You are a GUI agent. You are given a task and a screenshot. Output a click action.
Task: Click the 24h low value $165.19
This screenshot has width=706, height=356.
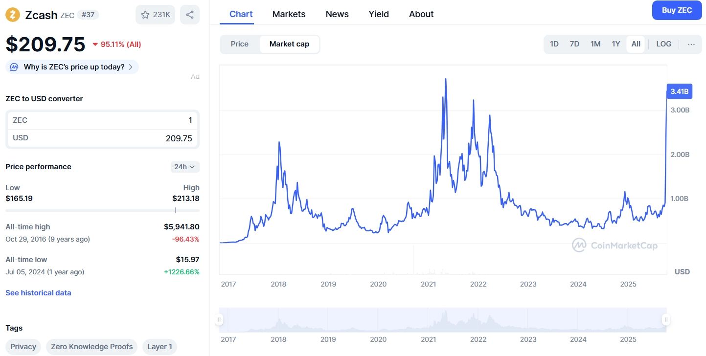(19, 199)
